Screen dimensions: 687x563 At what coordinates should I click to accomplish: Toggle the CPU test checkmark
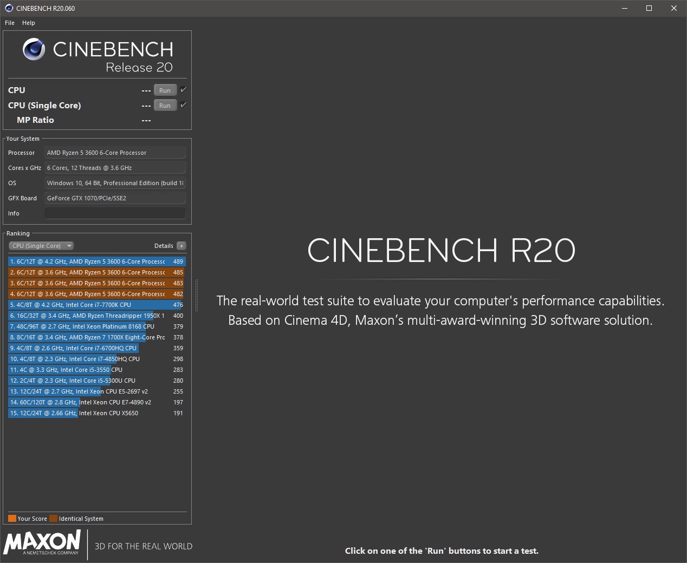183,90
